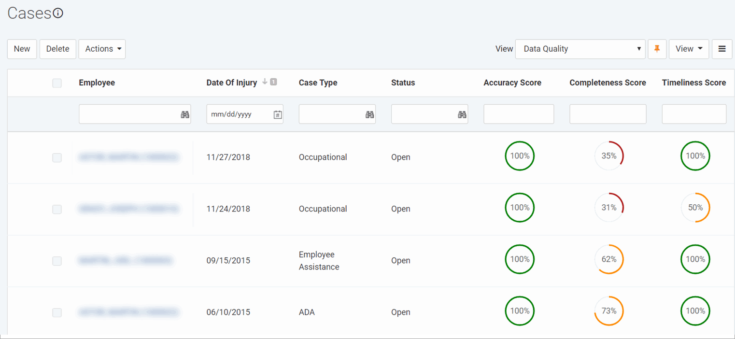Toggle the select-all checkbox in header
Viewport: 735px width, 339px height.
(57, 83)
